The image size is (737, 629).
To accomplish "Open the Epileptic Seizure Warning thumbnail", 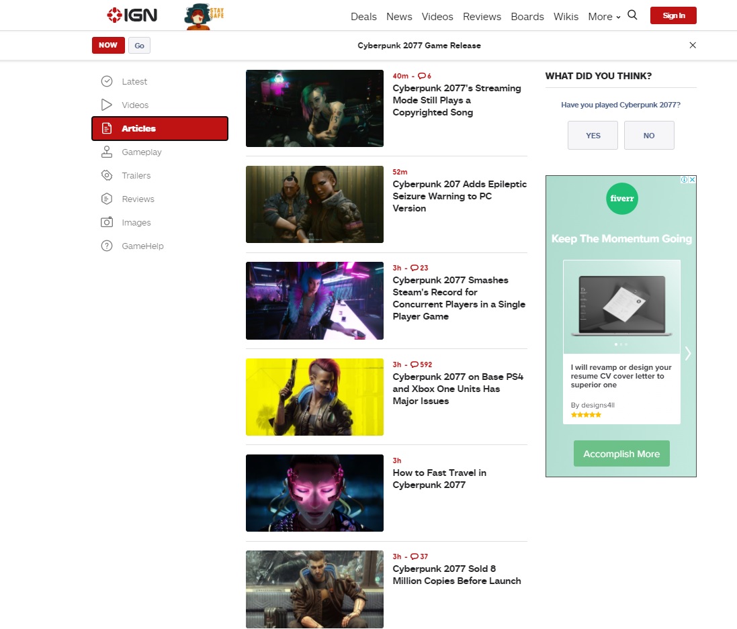I will pos(314,204).
